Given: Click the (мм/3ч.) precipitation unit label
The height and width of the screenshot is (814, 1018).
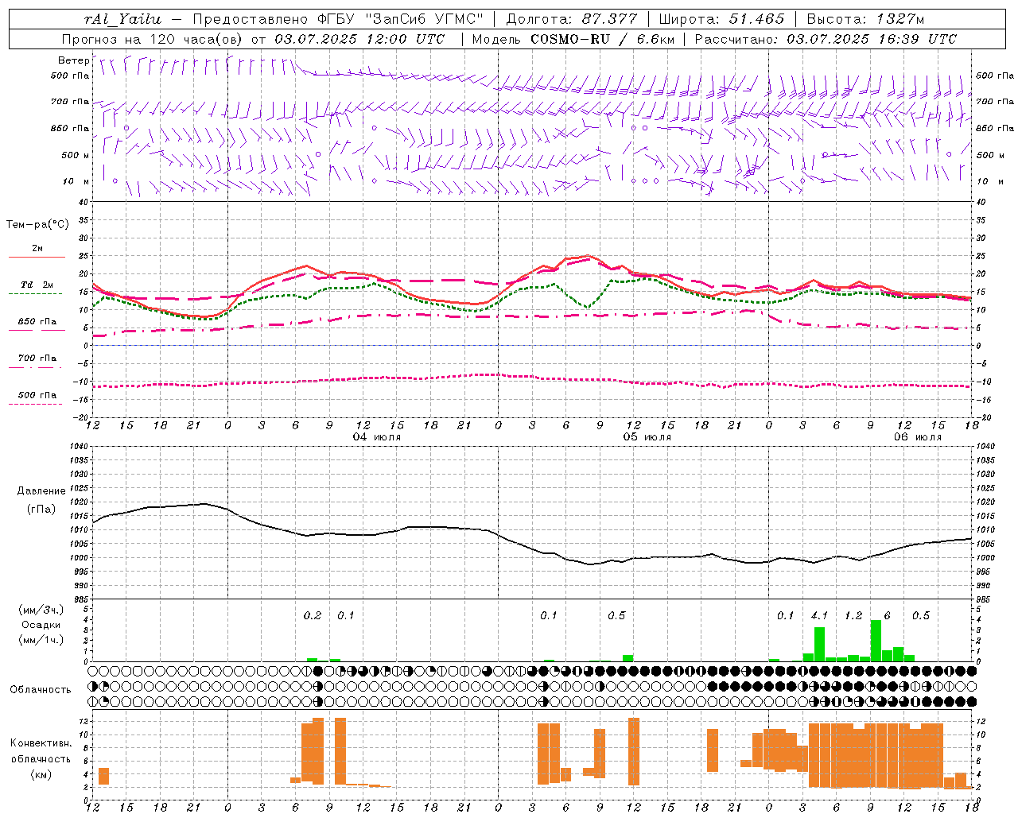Looking at the screenshot, I should (41, 610).
